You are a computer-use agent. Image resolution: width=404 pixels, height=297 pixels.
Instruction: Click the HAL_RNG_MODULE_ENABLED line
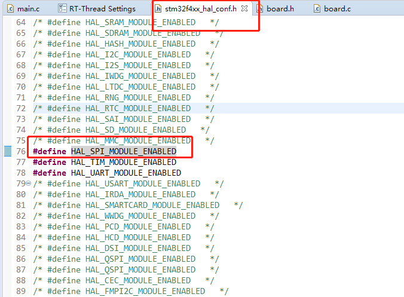click(124, 97)
